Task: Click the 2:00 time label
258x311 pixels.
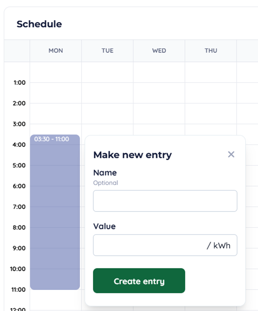Action: pos(20,103)
